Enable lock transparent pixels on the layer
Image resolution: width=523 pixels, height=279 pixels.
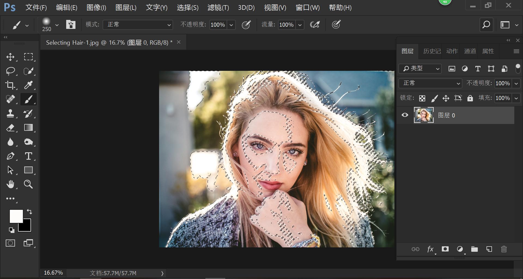click(422, 98)
